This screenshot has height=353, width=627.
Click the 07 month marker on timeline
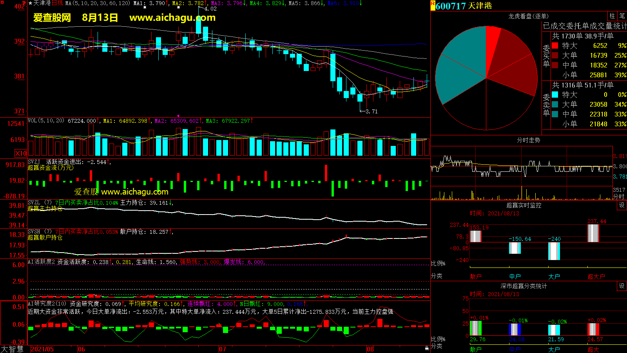pos(223,349)
